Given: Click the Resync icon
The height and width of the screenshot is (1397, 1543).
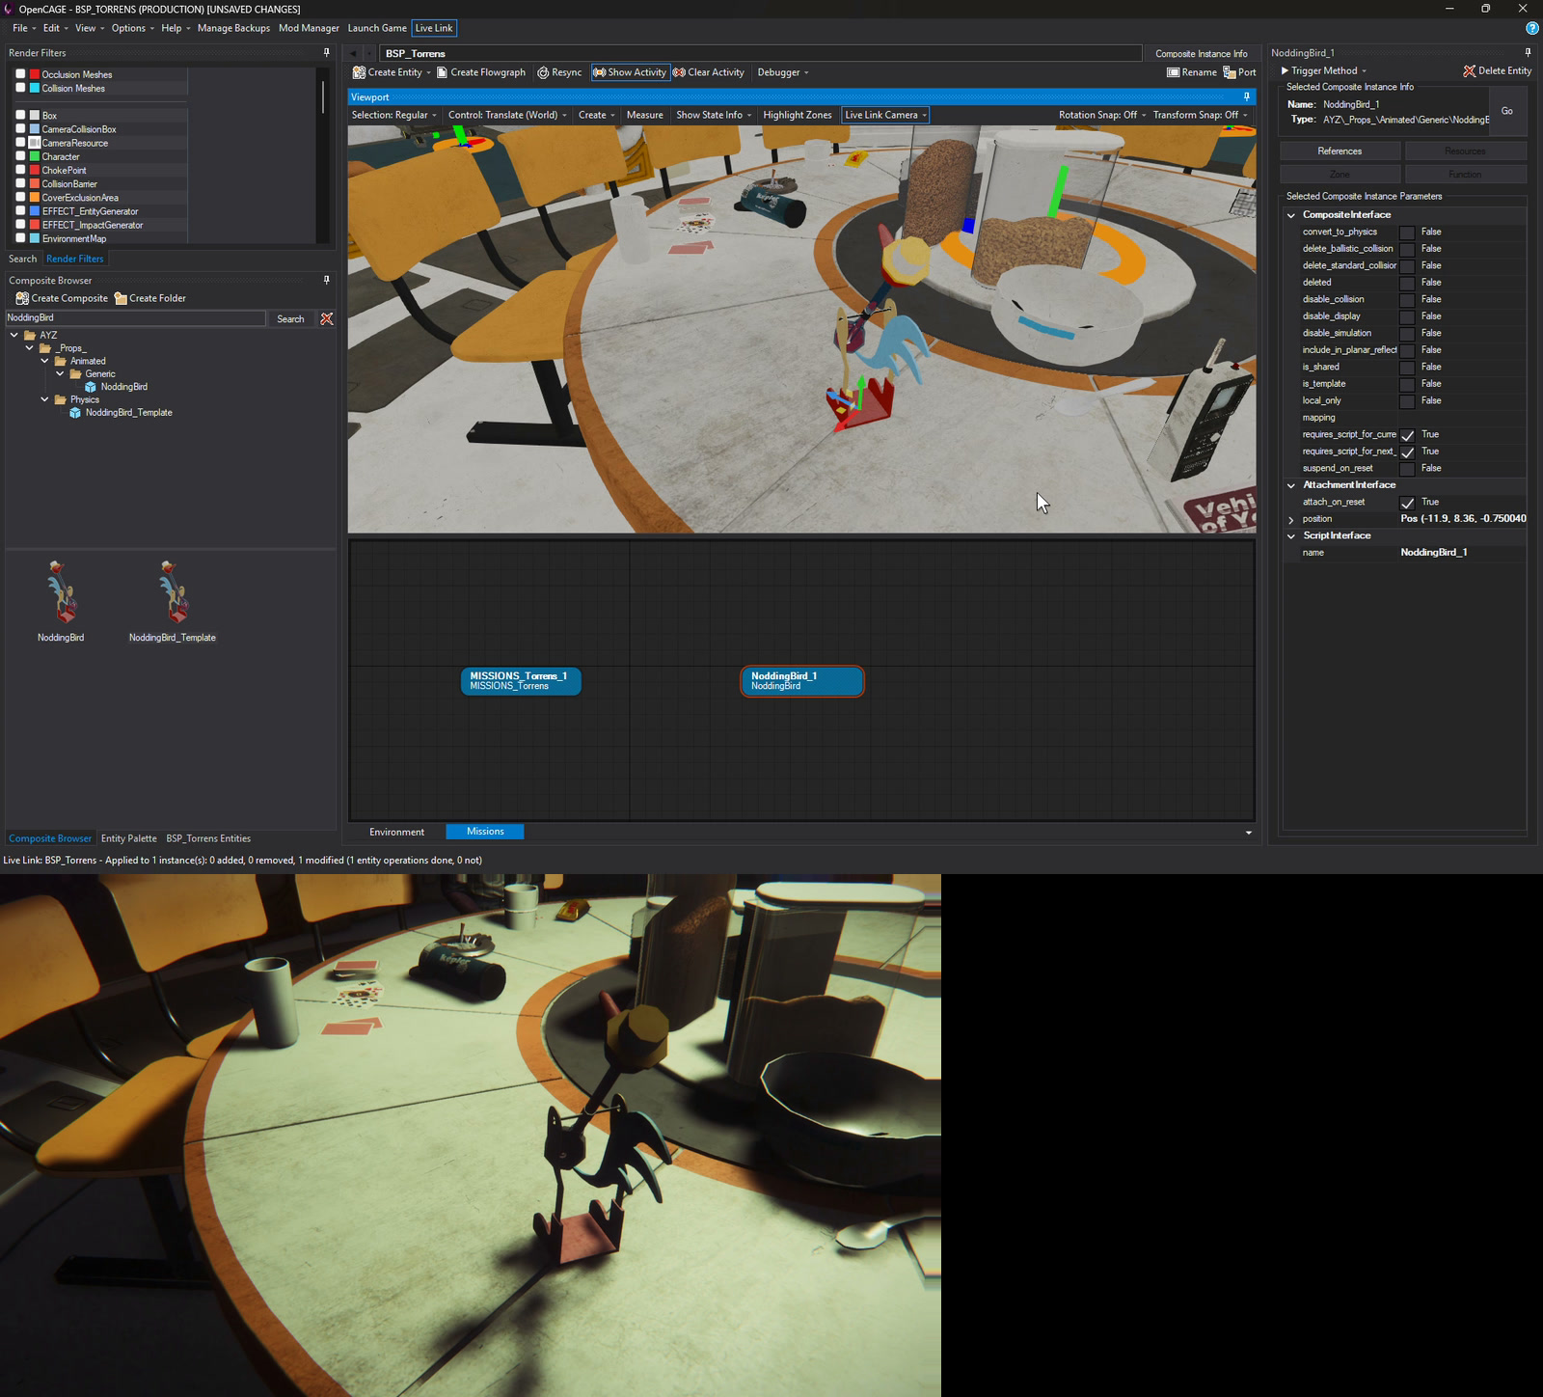Looking at the screenshot, I should [x=543, y=72].
